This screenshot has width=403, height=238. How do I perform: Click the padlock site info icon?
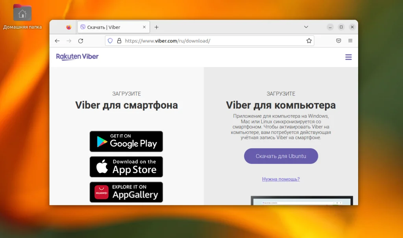(119, 41)
